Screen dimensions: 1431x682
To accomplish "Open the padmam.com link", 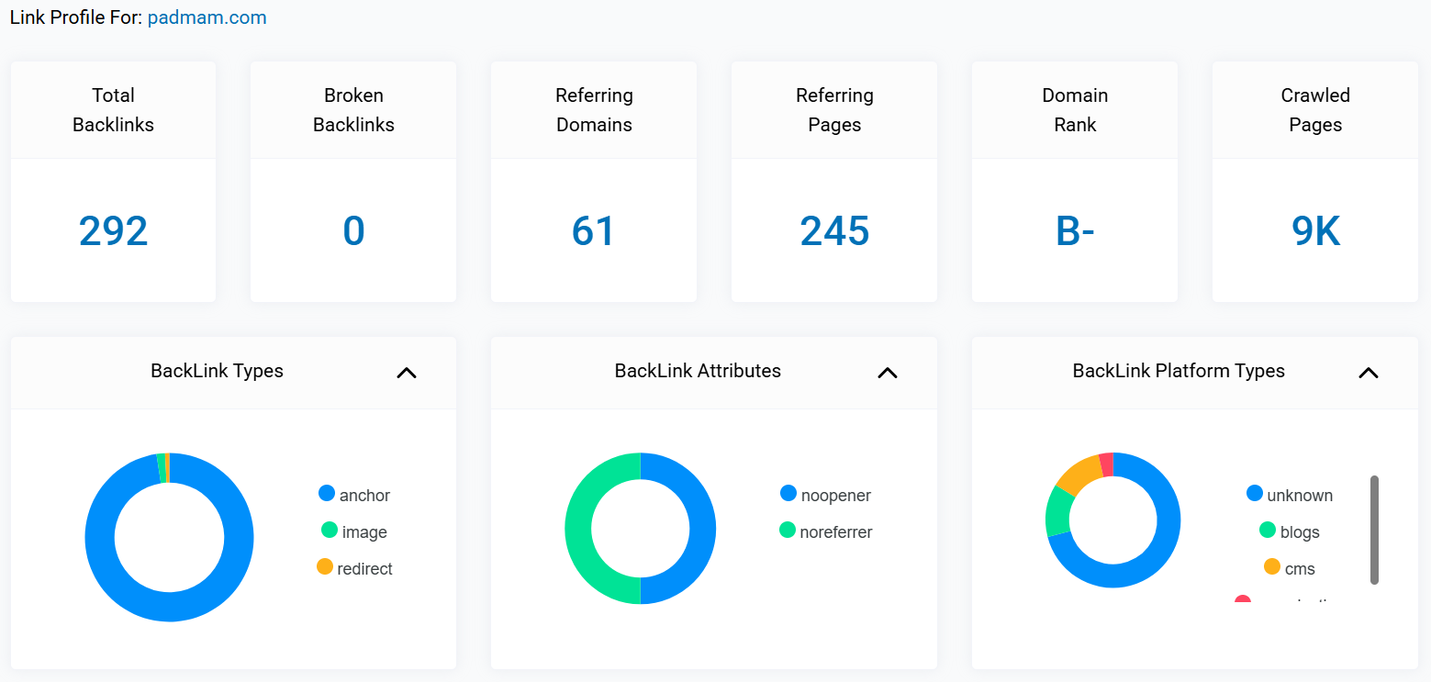I will click(x=207, y=17).
